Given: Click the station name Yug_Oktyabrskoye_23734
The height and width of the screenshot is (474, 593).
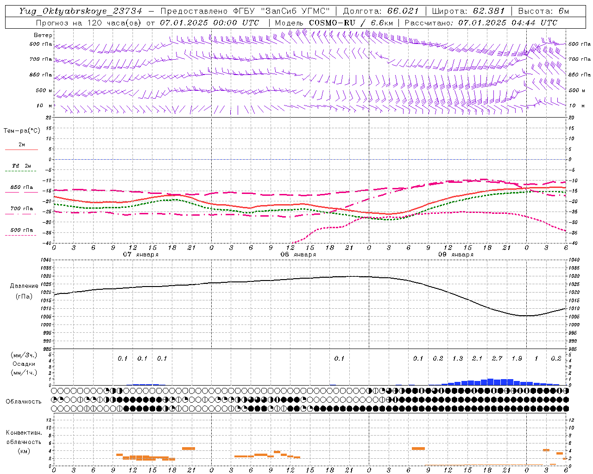Looking at the screenshot, I should (81, 11).
